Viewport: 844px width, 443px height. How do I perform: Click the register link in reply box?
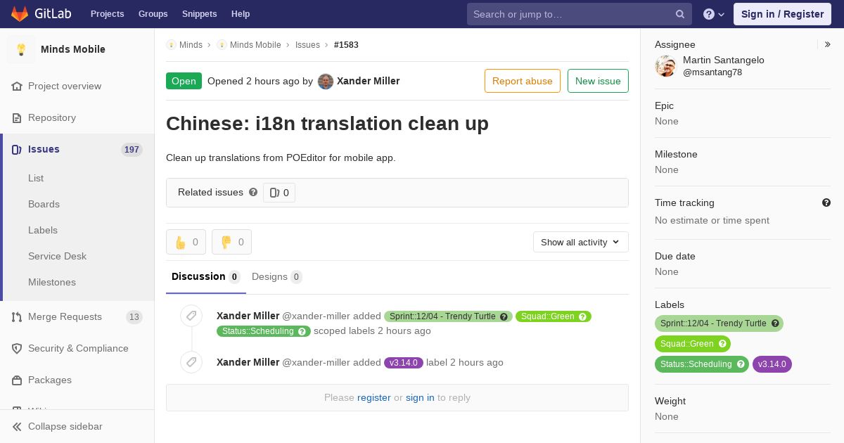373,397
